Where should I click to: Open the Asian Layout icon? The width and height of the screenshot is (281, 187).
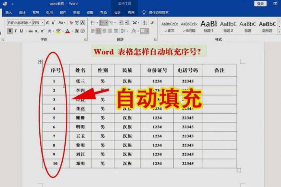coord(134,23)
